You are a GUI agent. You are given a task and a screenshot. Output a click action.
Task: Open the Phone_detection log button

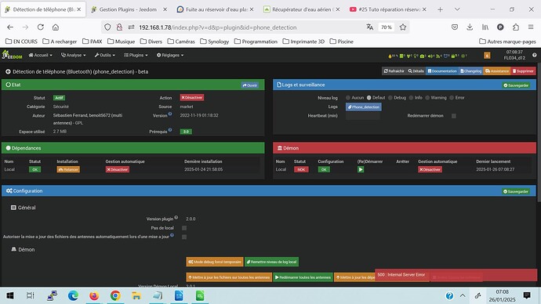click(364, 107)
